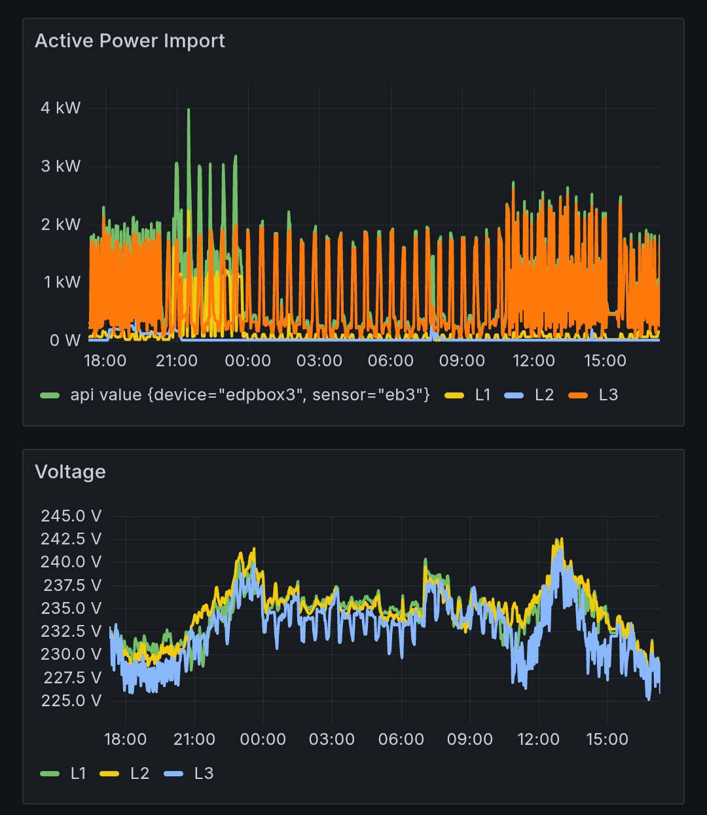
Task: Click the 1 kW axis label
Action: click(62, 282)
